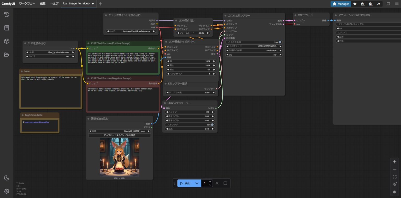Open the ckpt名 checkpoint selector

point(131,31)
